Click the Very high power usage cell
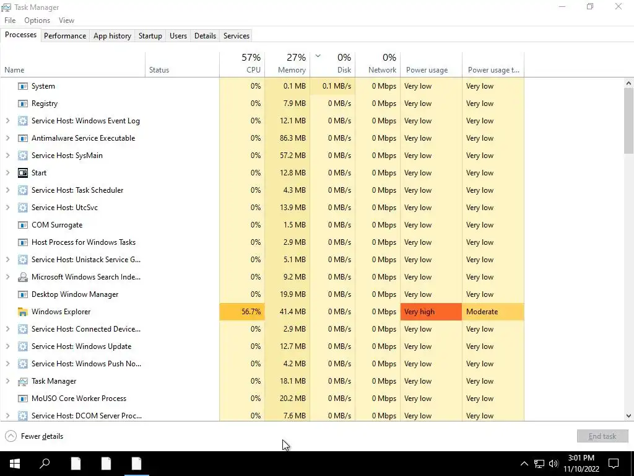Image resolution: width=634 pixels, height=476 pixels. click(x=432, y=312)
